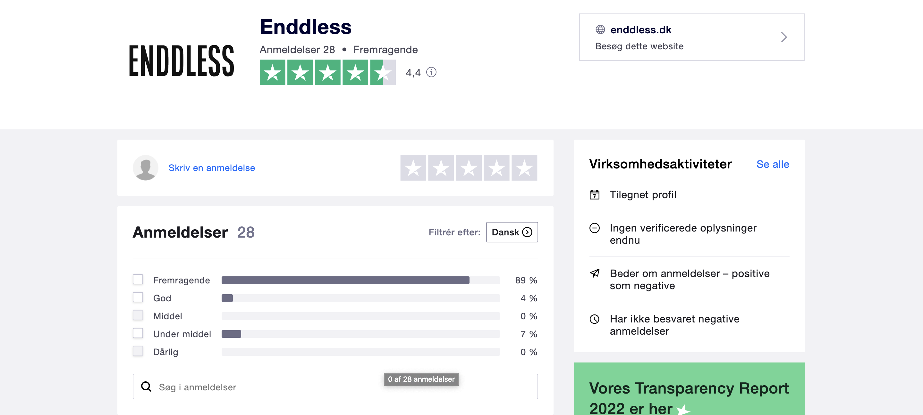Viewport: 923px width, 415px height.
Task: Click the magnifying glass search icon
Action: point(146,387)
